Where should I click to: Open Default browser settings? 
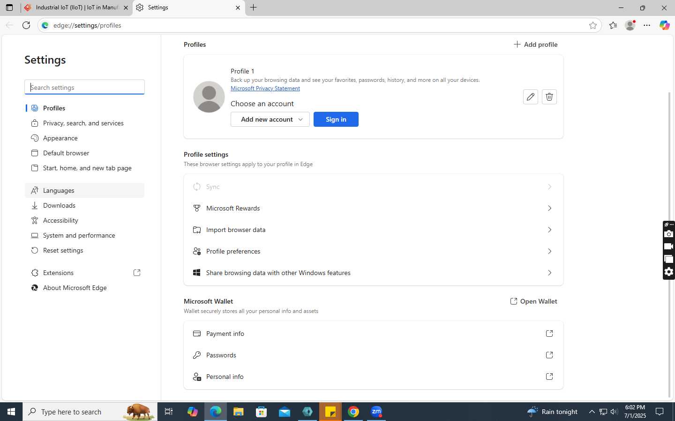pos(84,153)
